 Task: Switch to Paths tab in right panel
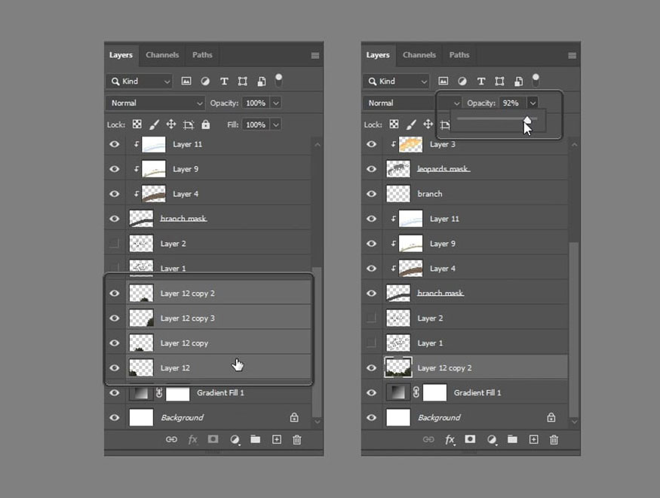click(459, 55)
